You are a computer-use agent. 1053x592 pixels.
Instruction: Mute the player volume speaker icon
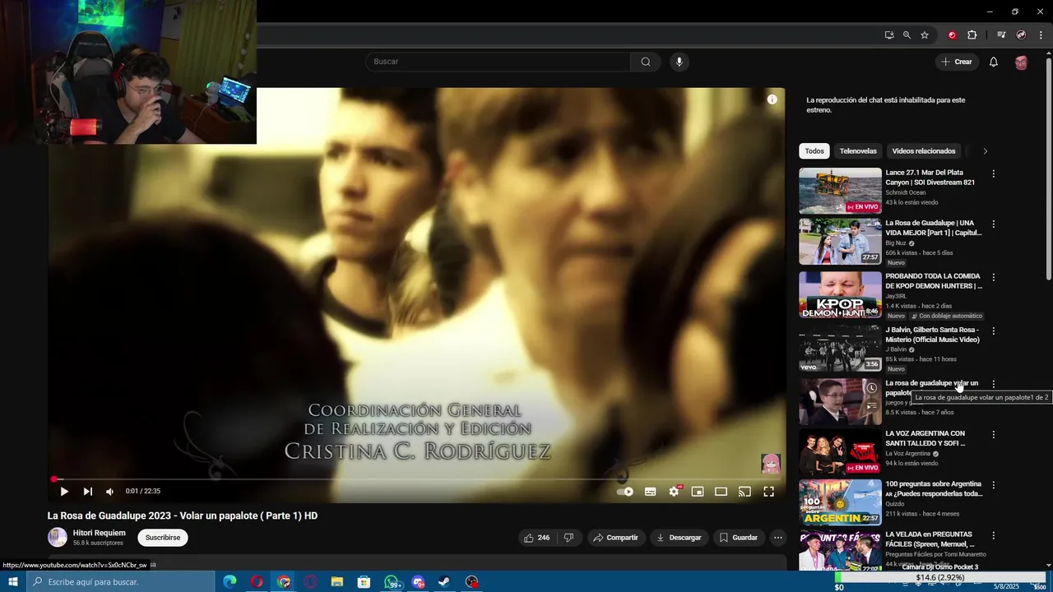tap(110, 492)
